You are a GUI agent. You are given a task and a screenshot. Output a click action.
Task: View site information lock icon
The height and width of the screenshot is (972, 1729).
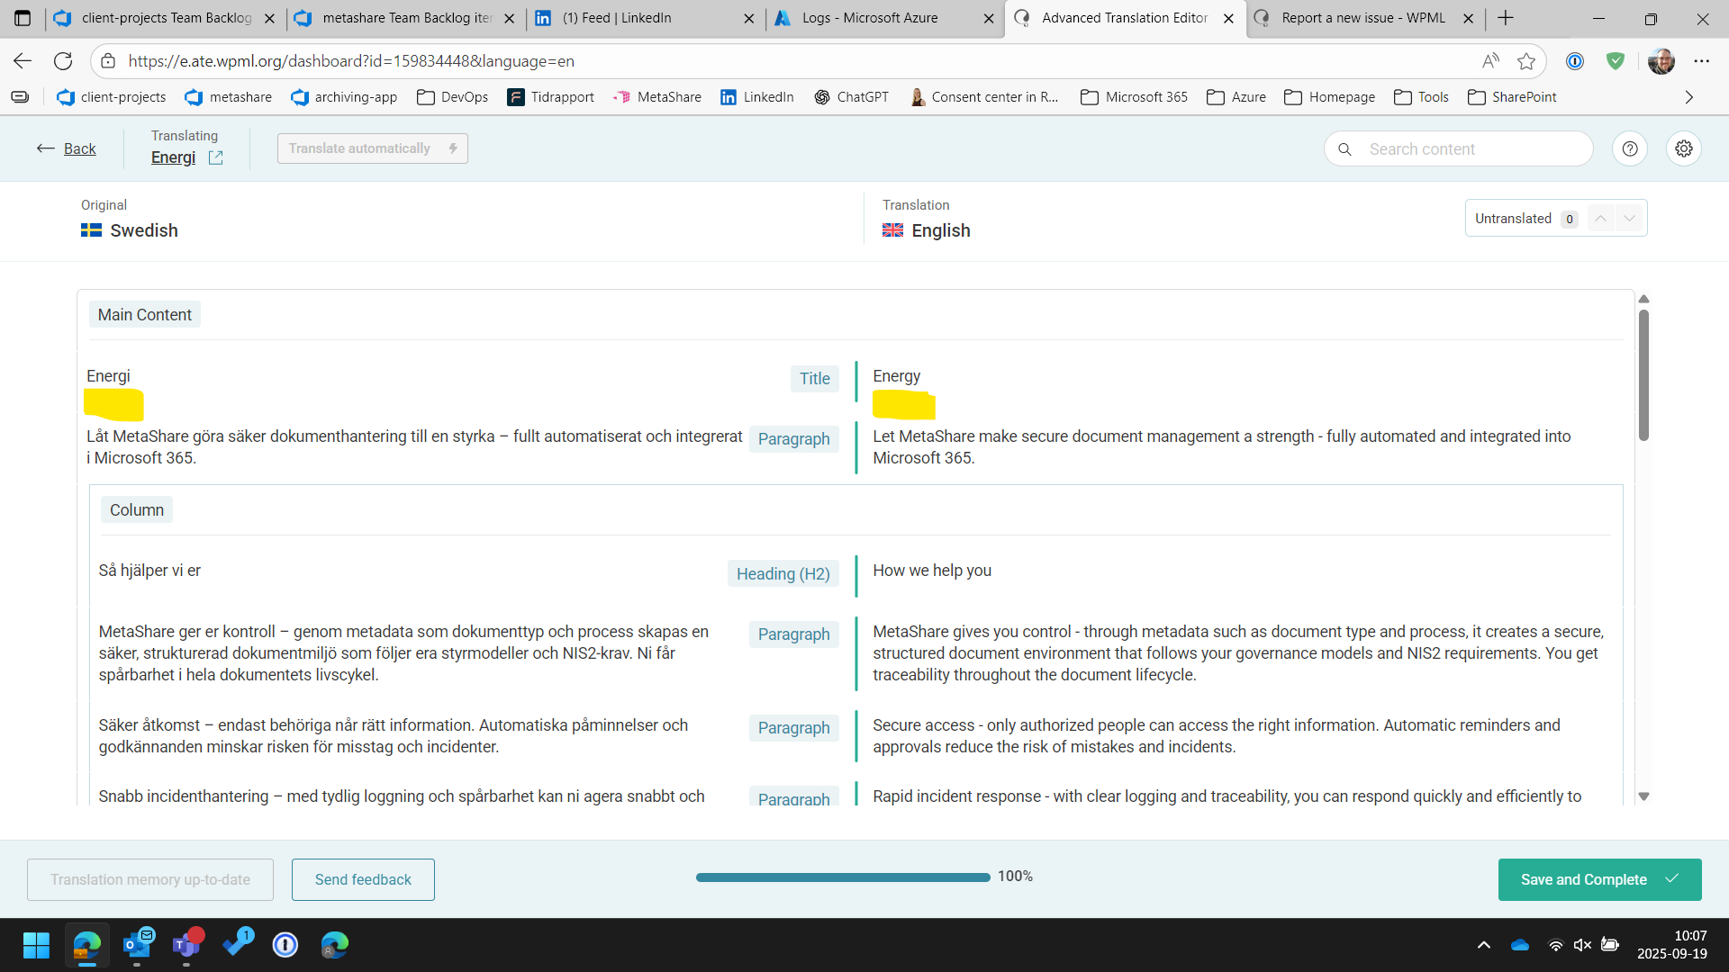click(108, 61)
